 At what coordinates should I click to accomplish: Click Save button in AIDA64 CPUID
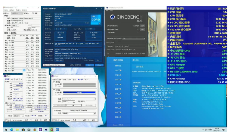coord(90,65)
